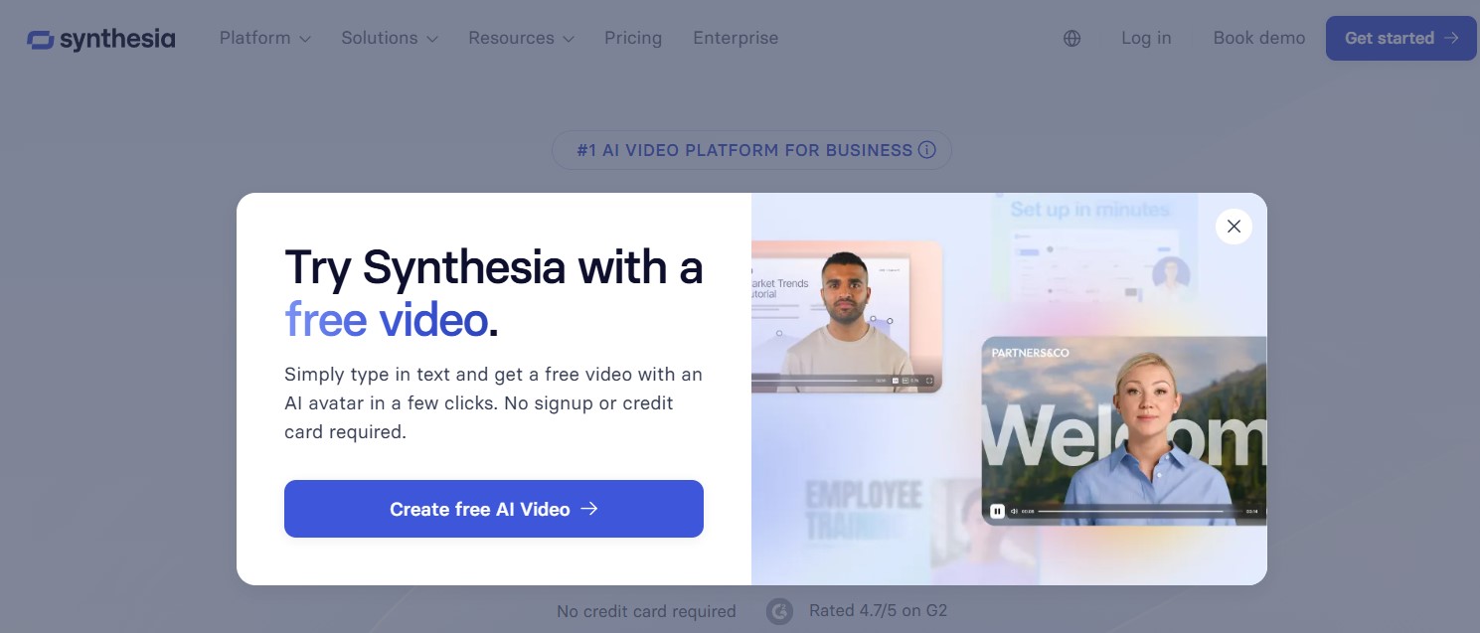Screen dimensions: 1480x633
Task: Close the free video popup
Action: point(1233,227)
